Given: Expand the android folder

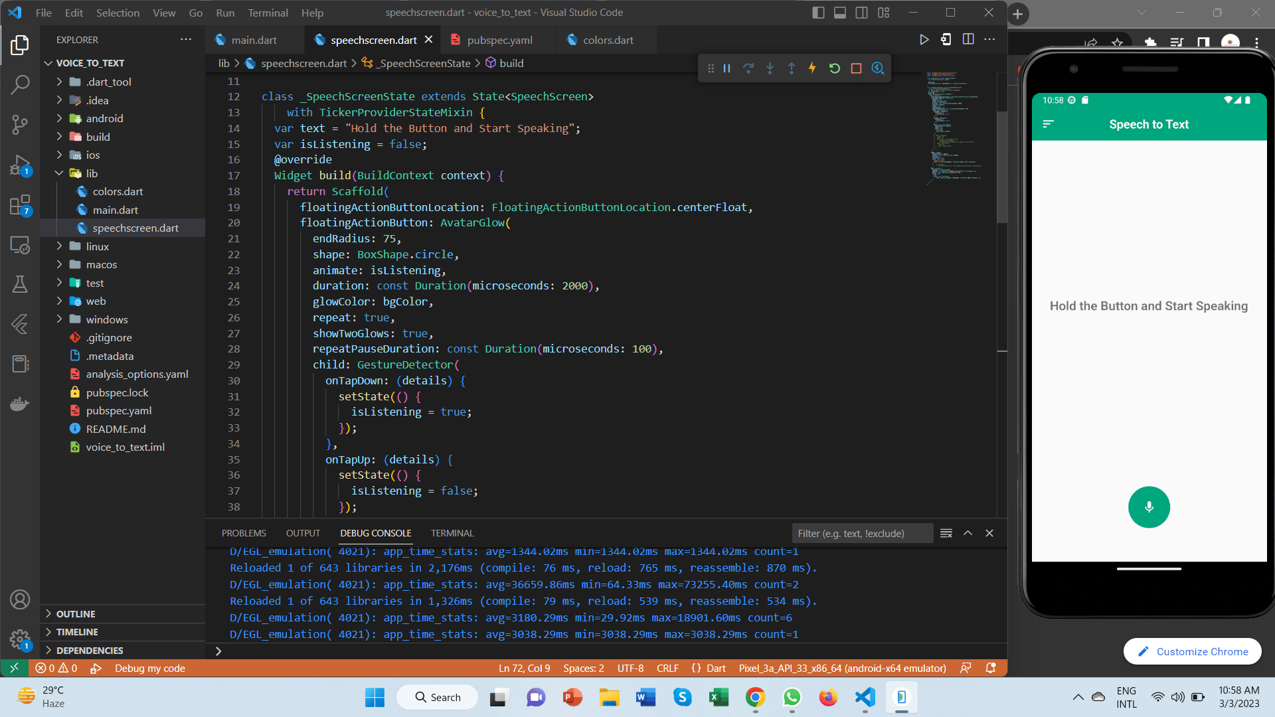Looking at the screenshot, I should pos(60,118).
